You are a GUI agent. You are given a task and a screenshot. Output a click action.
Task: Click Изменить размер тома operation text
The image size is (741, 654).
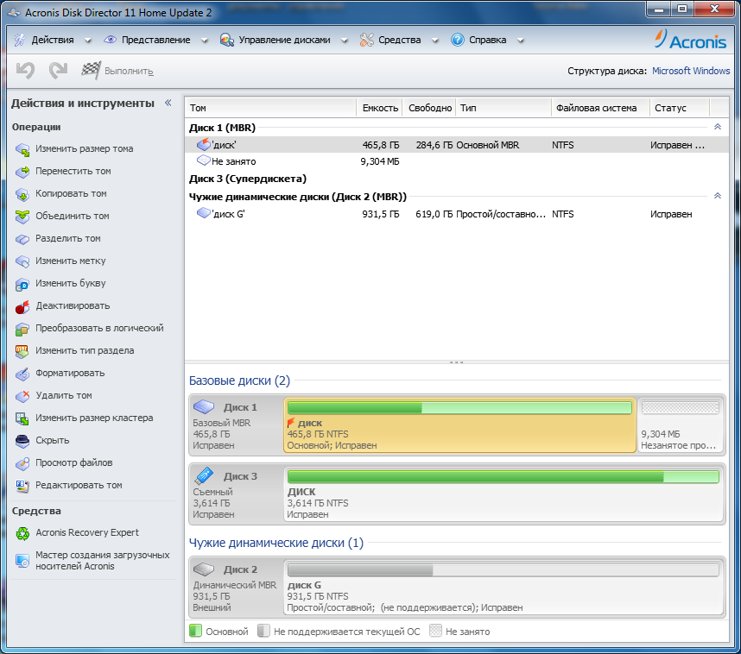tap(84, 148)
